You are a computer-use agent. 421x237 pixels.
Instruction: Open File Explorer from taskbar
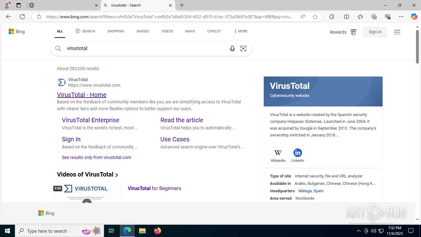142,231
